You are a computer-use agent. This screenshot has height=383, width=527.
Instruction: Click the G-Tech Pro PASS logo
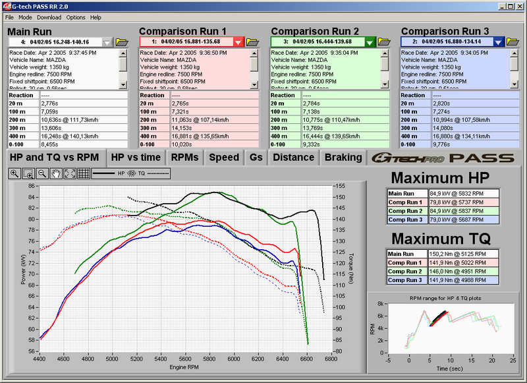(x=443, y=158)
